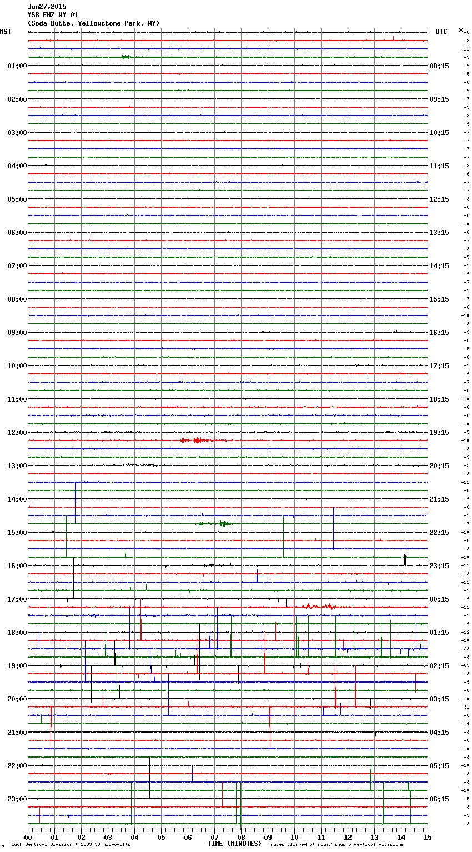This screenshot has height=852, width=472.
Task: Click the "TIME (MINUTES)" axis title
Action: tap(234, 844)
